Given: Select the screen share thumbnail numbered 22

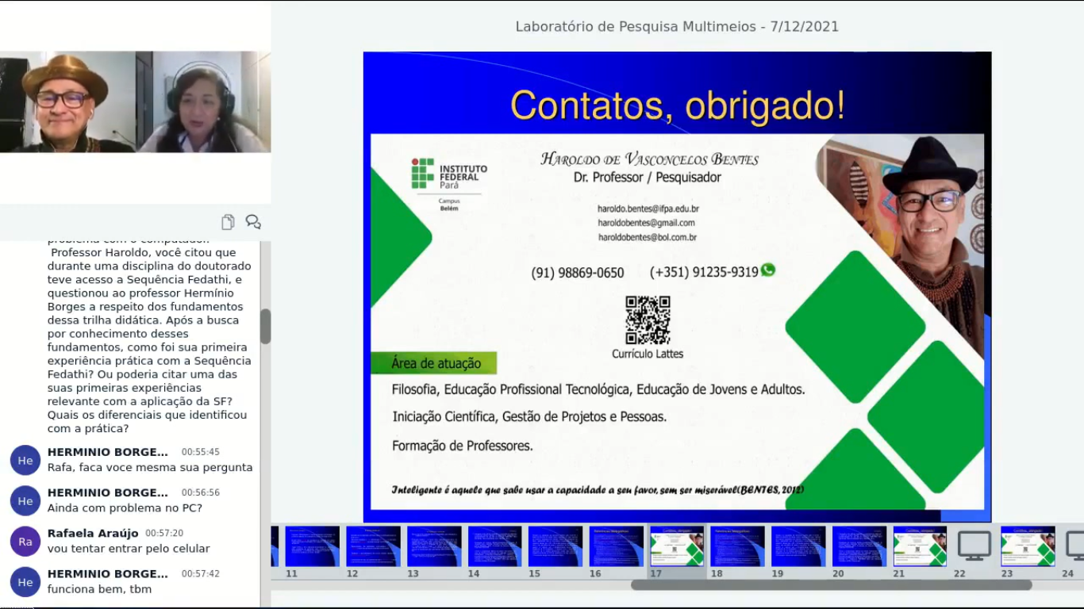Looking at the screenshot, I should coord(974,546).
